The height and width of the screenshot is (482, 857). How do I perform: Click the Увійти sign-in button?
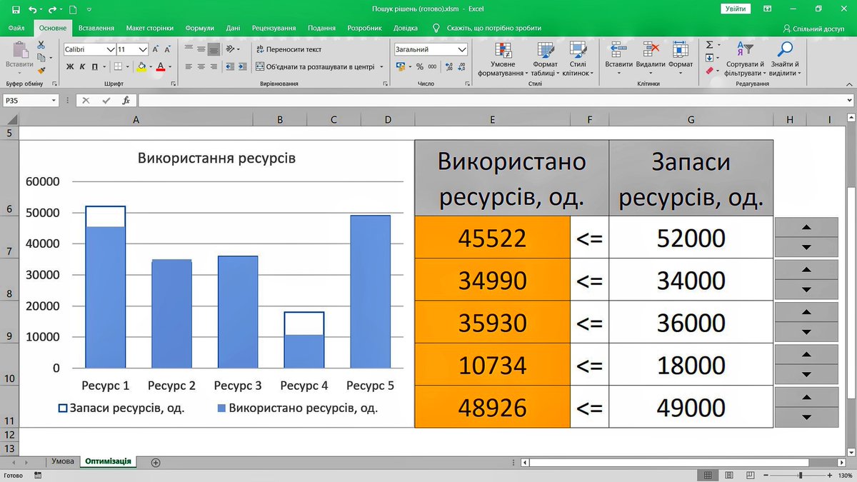tap(736, 9)
